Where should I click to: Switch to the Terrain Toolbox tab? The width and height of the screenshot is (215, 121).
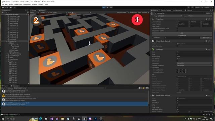[166, 10]
